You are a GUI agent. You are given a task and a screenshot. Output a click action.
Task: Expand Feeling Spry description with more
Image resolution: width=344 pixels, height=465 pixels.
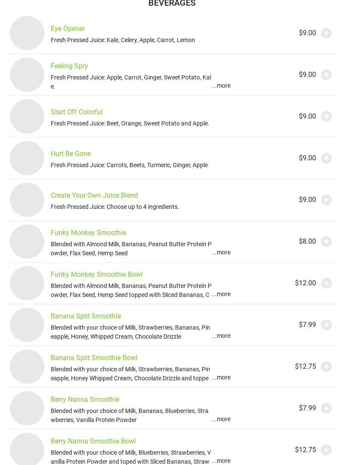(x=221, y=86)
